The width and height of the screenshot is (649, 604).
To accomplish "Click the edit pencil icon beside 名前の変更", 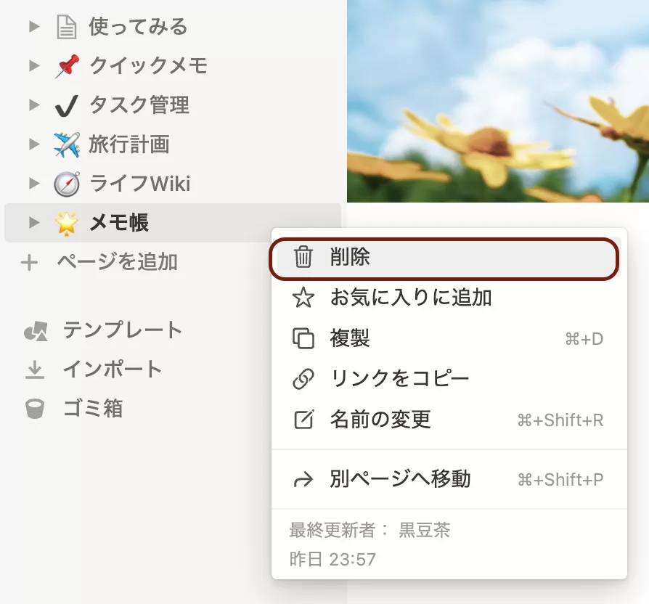I will pos(303,420).
